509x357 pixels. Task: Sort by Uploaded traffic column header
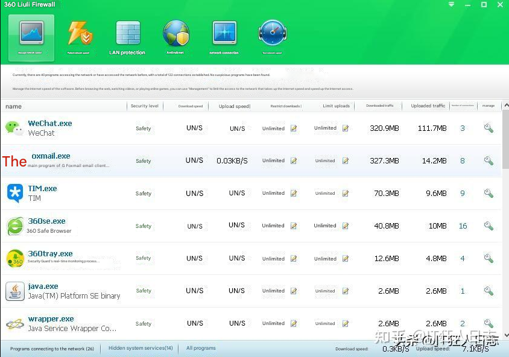point(428,106)
